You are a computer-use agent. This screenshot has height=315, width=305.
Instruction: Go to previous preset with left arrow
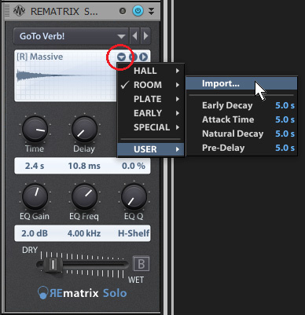[134, 36]
